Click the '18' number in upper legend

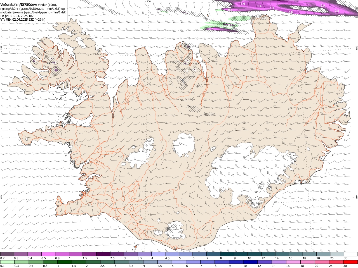(x=304, y=258)
